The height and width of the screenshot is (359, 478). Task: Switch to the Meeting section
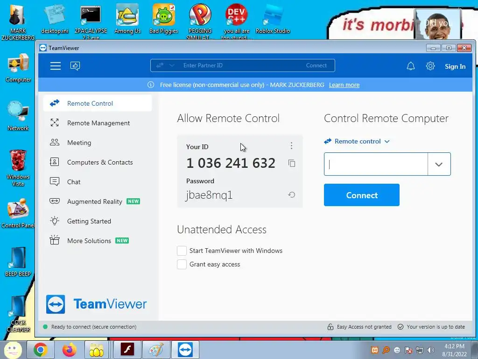tap(98, 143)
